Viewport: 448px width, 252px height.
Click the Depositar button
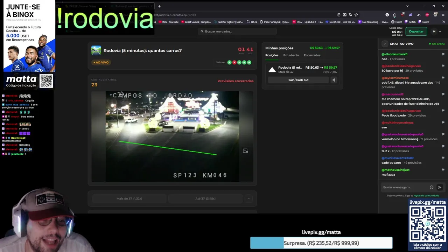pos(416,31)
